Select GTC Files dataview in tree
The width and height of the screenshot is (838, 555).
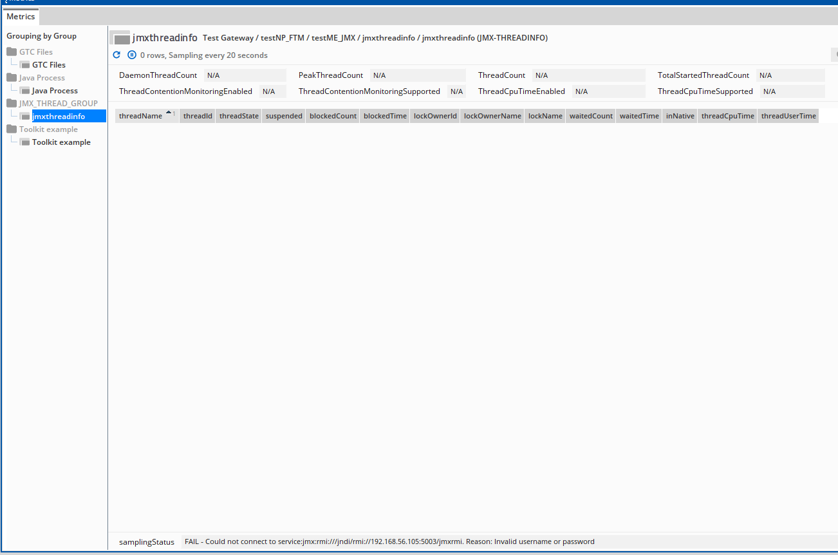tap(49, 64)
